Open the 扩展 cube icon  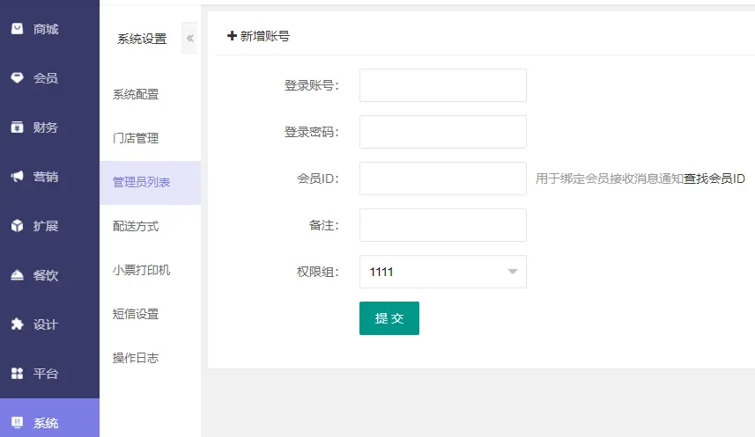coord(17,225)
